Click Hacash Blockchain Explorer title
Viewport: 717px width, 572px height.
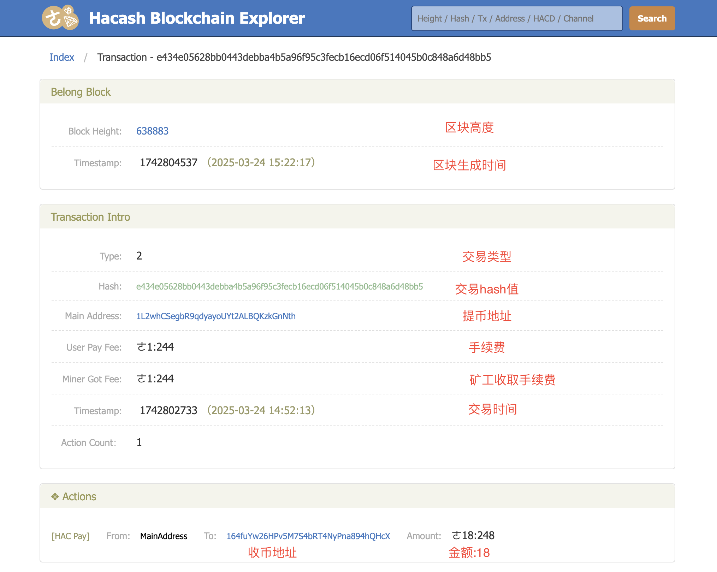197,18
